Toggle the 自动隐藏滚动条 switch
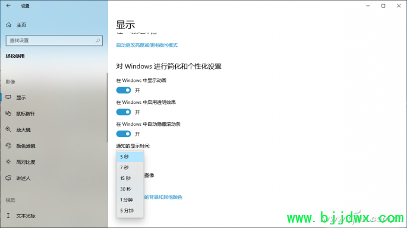Screen dimensions: 407x228 pos(124,134)
